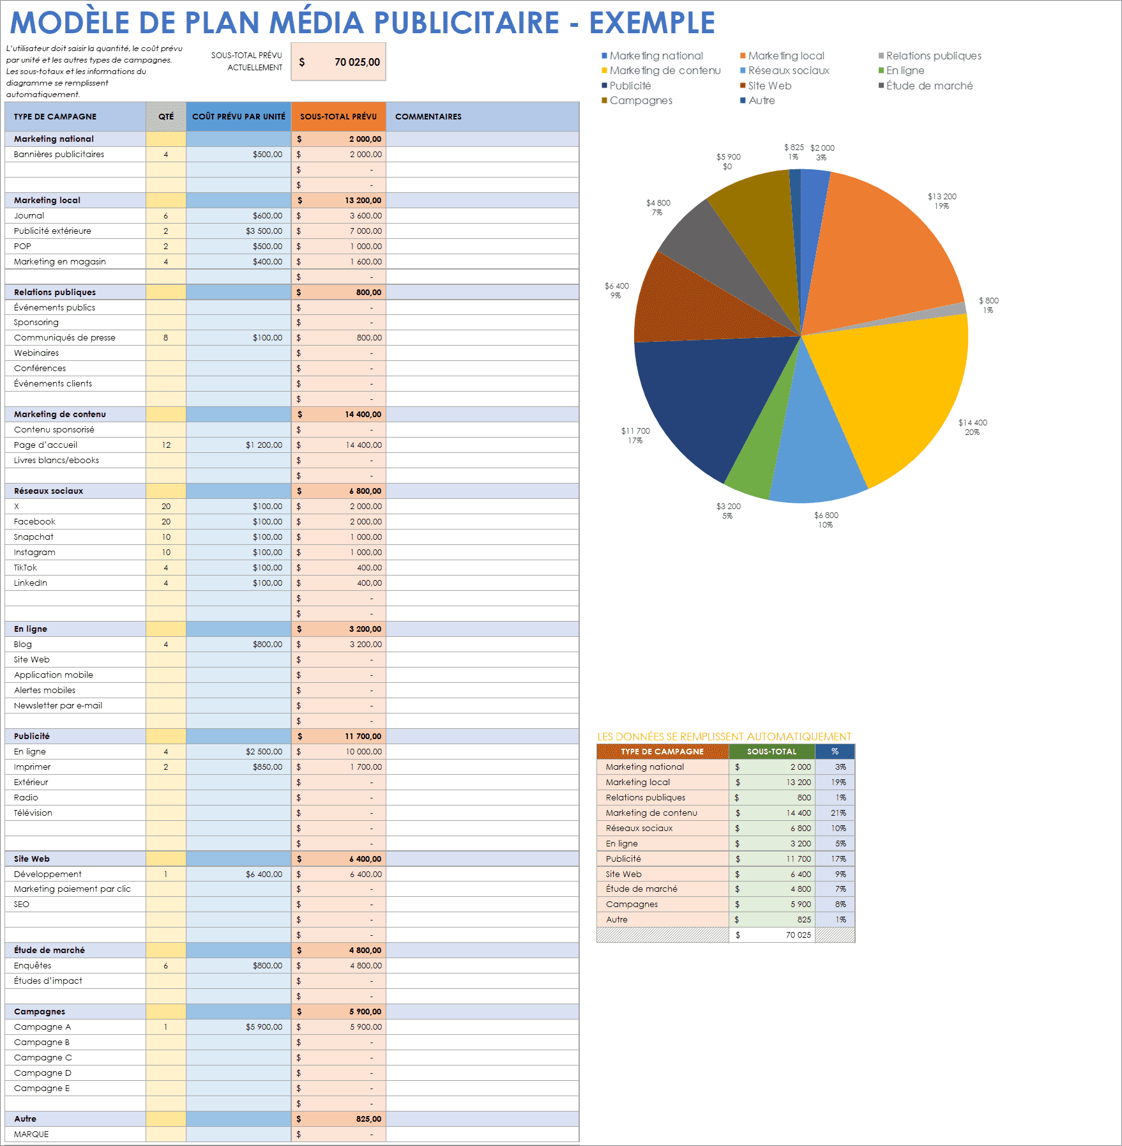
Task: Click the Blog row label
Action: (x=75, y=645)
